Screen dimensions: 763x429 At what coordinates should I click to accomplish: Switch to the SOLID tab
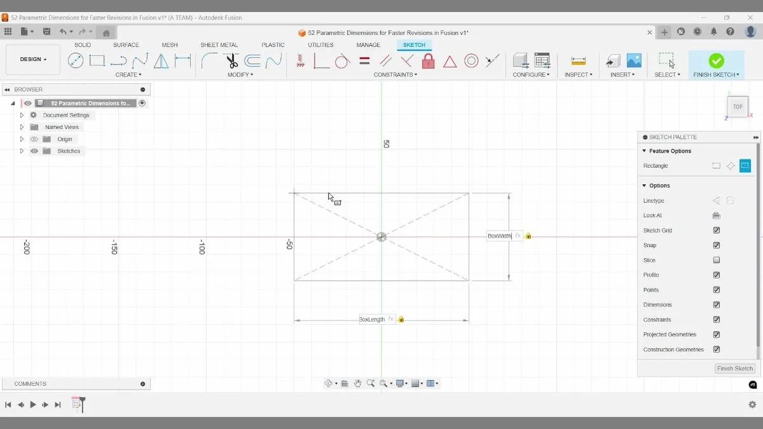[82, 44]
